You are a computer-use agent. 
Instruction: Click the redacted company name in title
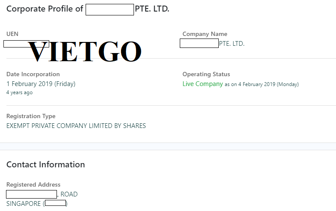click(110, 10)
